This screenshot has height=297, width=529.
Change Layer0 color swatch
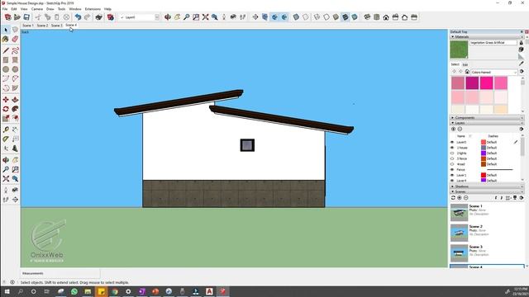(x=483, y=142)
